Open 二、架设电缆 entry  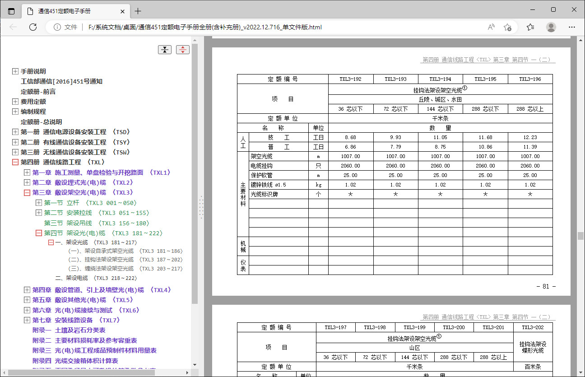pos(96,278)
